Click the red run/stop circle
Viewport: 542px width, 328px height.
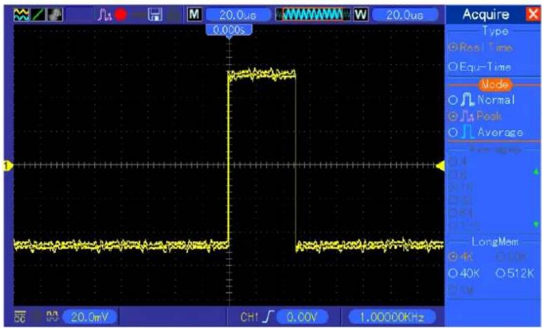121,15
